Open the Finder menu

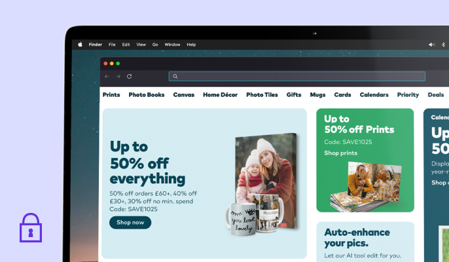(96, 45)
